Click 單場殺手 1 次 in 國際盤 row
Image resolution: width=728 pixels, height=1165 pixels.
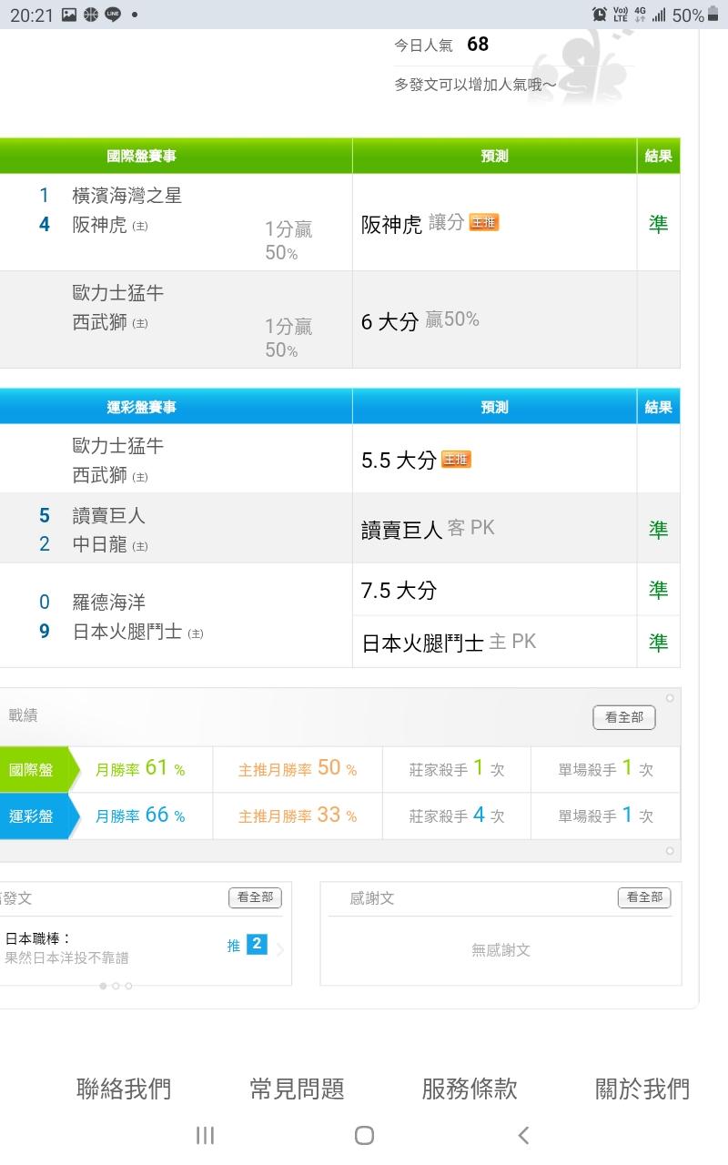[606, 769]
